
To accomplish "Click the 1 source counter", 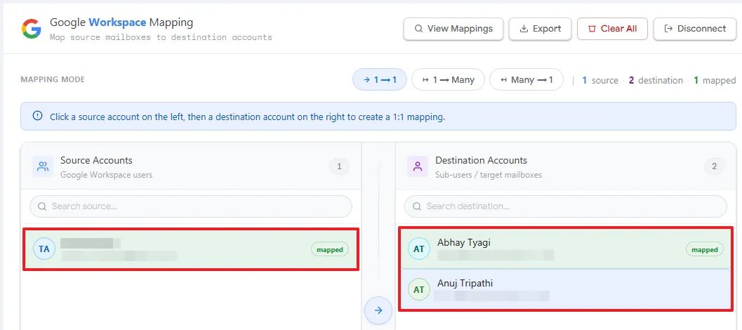I will coord(600,81).
